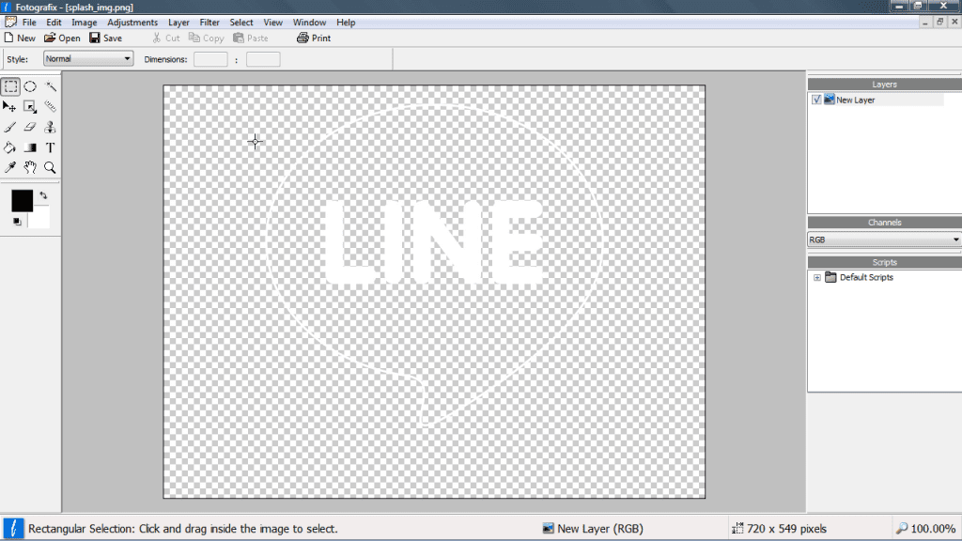Click New Layer (RGB) in status bar

pyautogui.click(x=593, y=528)
